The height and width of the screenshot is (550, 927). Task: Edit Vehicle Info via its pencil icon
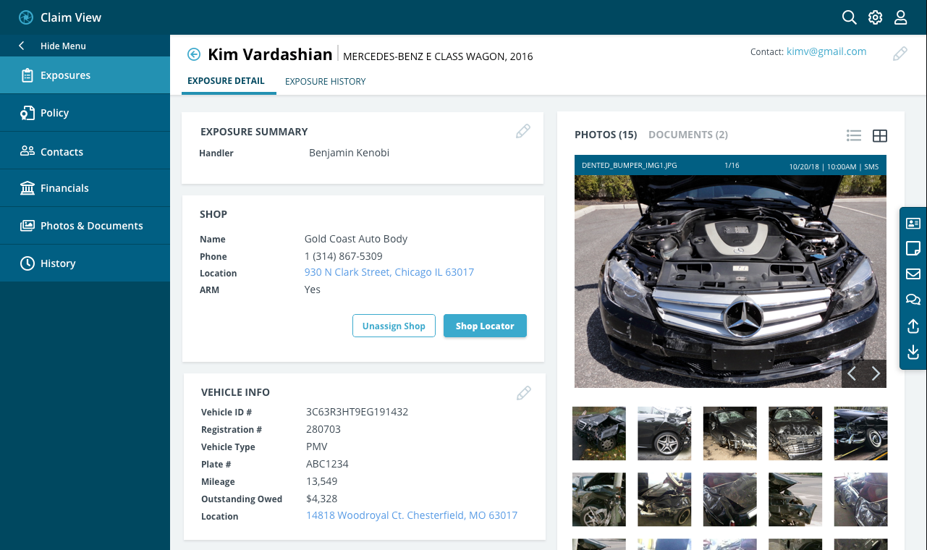524,393
